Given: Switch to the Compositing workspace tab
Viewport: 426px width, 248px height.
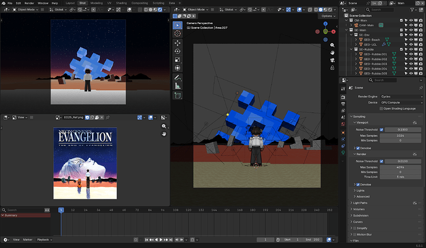Looking at the screenshot, I should pos(140,3).
